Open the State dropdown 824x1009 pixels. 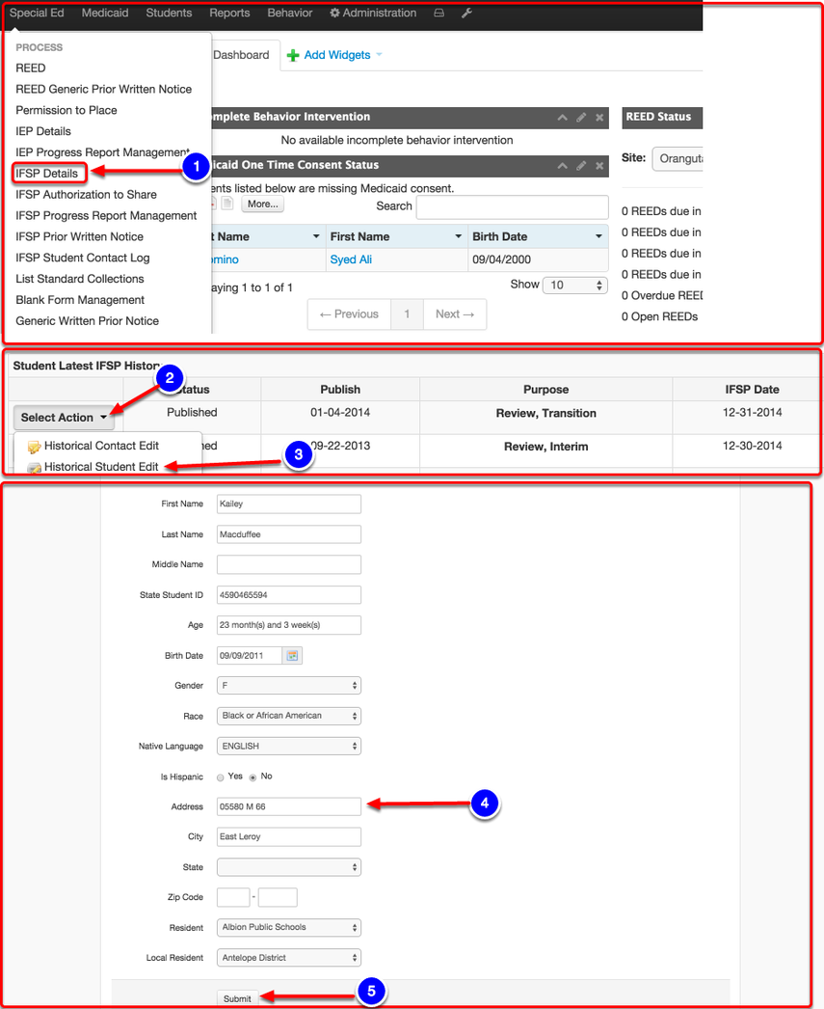coord(288,867)
